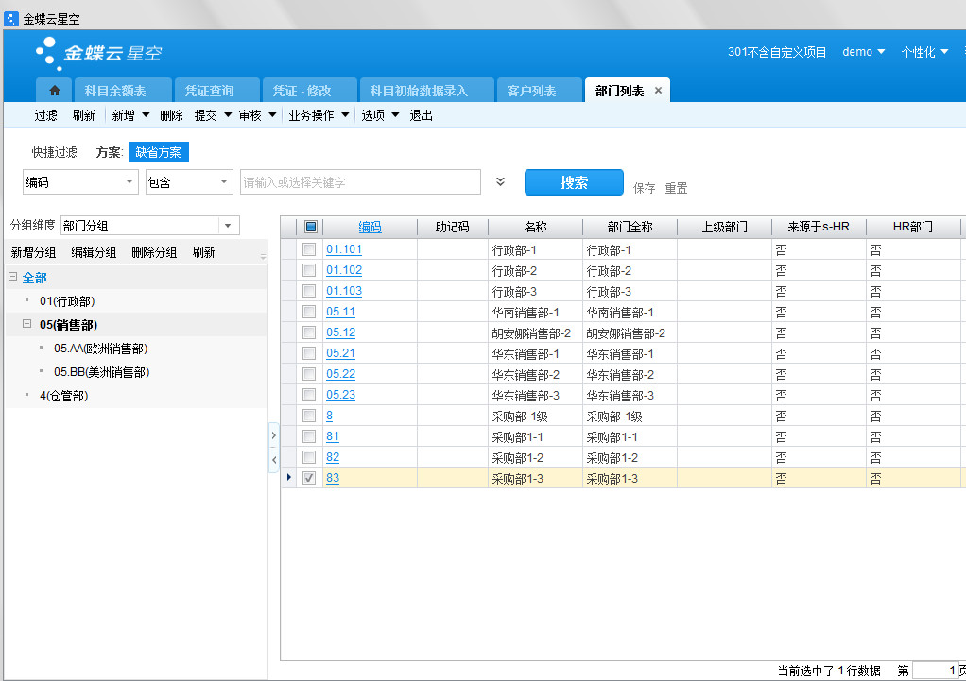Collapse the 全部 tree node
The height and width of the screenshot is (681, 966).
tap(13, 278)
